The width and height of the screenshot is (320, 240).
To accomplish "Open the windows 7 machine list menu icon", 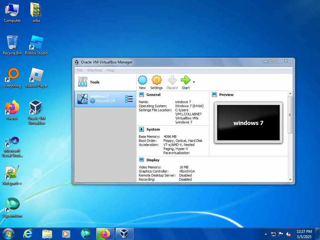I will 129,99.
